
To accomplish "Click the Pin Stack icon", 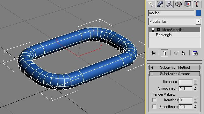I will (153, 53).
